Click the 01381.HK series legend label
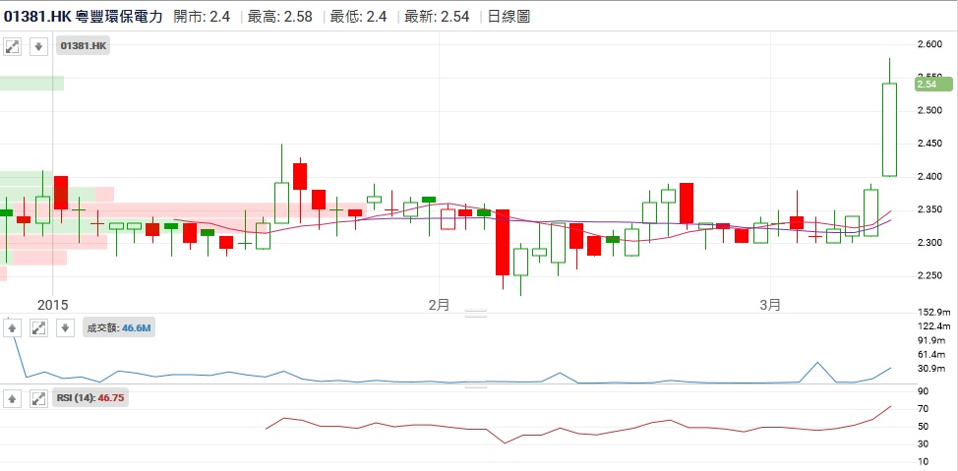Viewport: 958px width, 471px height. pyautogui.click(x=85, y=46)
